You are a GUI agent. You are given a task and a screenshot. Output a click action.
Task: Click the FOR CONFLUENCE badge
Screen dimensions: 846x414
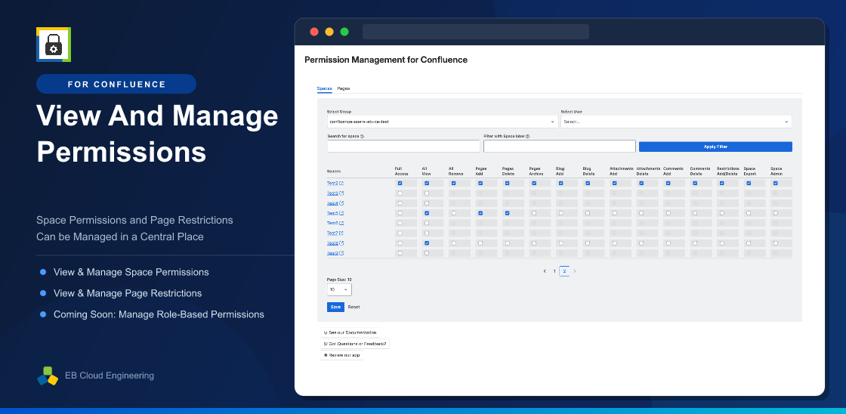tap(116, 84)
